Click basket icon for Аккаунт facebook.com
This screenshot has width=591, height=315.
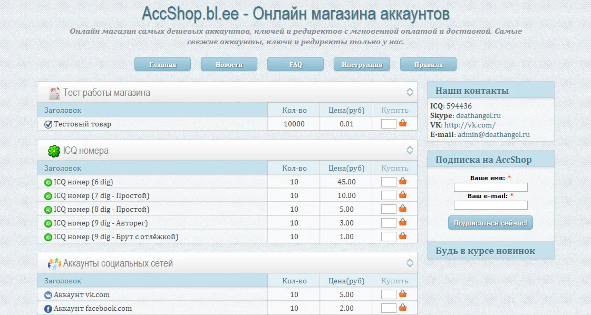pos(403,308)
